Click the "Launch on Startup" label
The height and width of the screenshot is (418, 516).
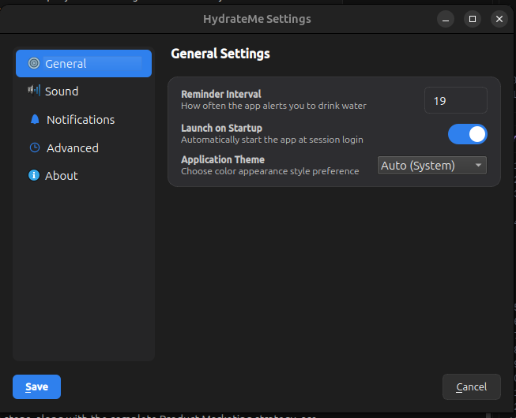[221, 128]
